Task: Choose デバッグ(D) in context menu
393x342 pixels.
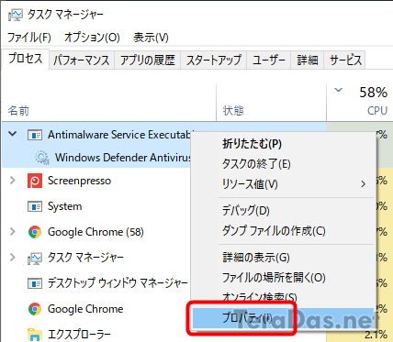Action: tap(283, 211)
